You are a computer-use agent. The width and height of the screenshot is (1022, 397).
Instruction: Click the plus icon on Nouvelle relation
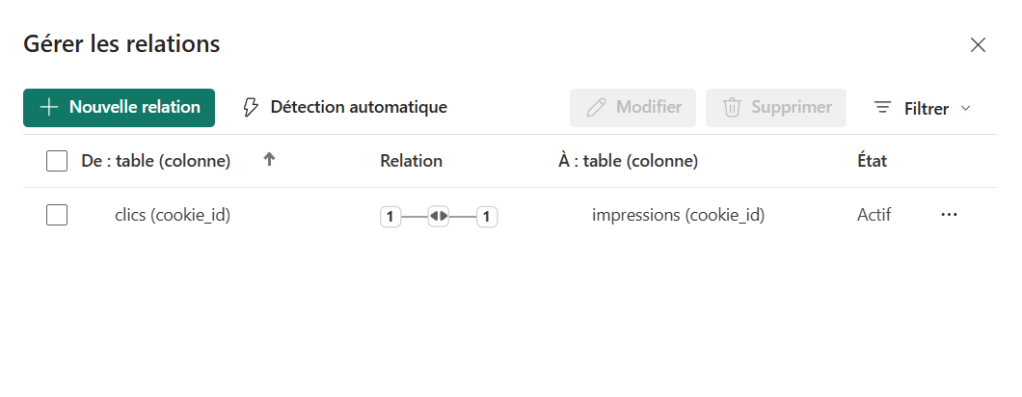(x=48, y=107)
